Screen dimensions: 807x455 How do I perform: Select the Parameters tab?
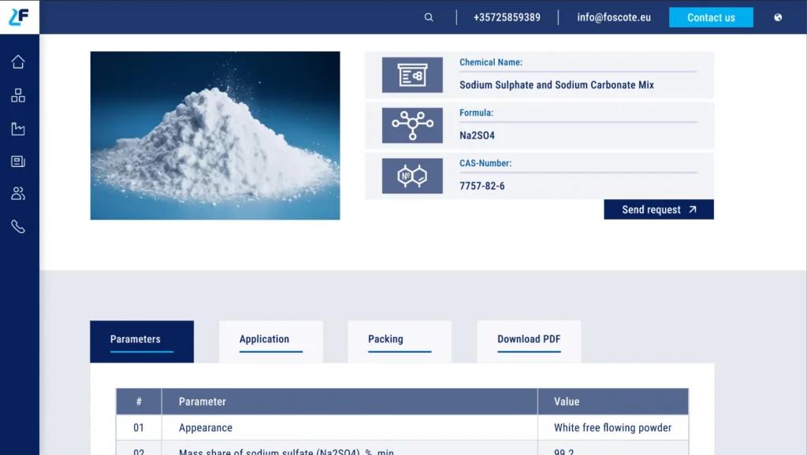tap(142, 342)
